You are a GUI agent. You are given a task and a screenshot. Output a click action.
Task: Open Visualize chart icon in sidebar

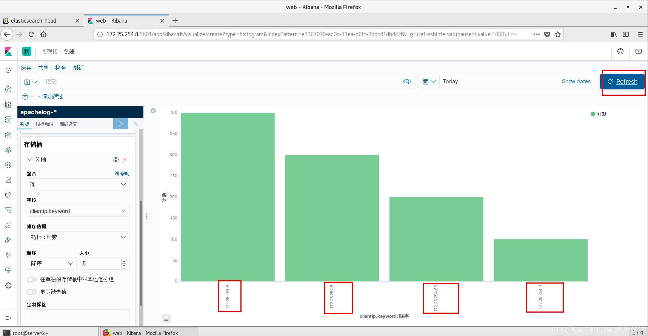[x=8, y=104]
